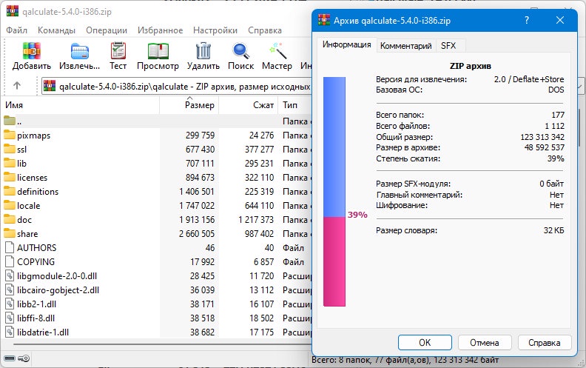The image size is (586, 368).
Task: Open the Справка menu
Action: pos(265,30)
